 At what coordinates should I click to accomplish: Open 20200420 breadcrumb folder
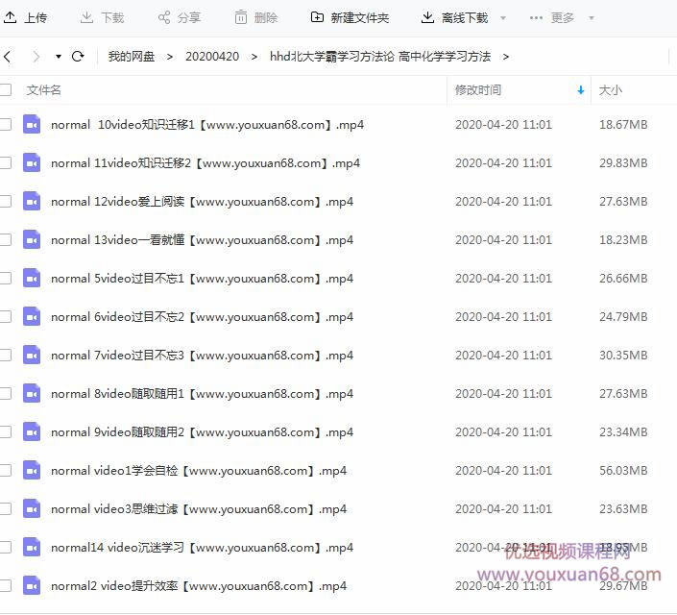[x=212, y=57]
